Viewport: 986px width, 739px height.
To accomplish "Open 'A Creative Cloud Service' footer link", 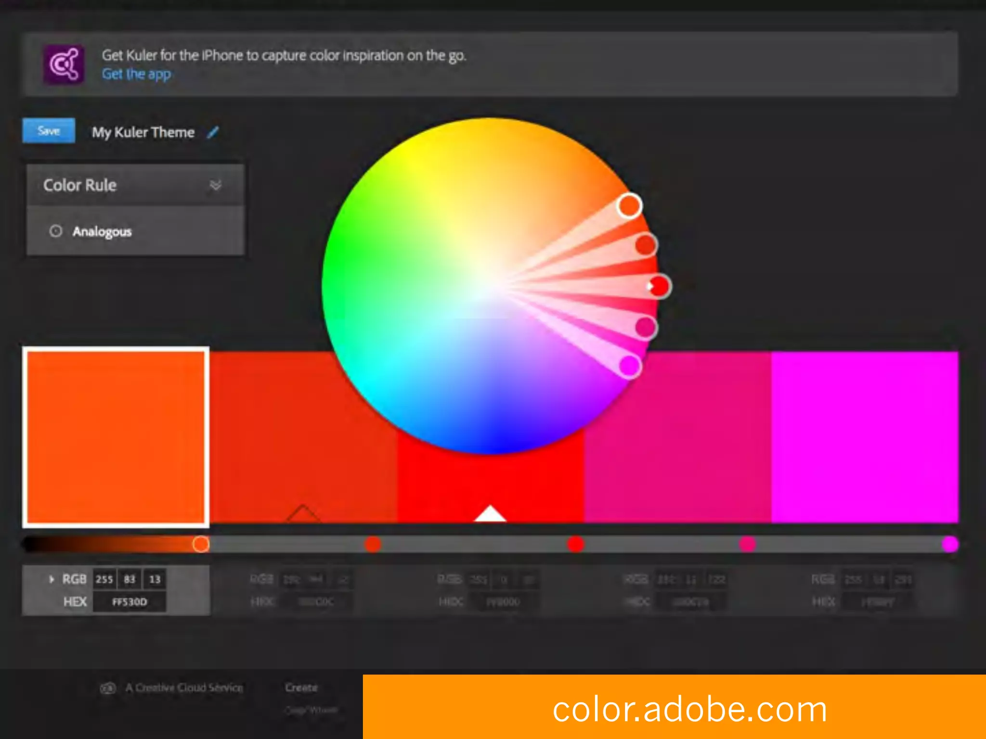I will tap(184, 688).
